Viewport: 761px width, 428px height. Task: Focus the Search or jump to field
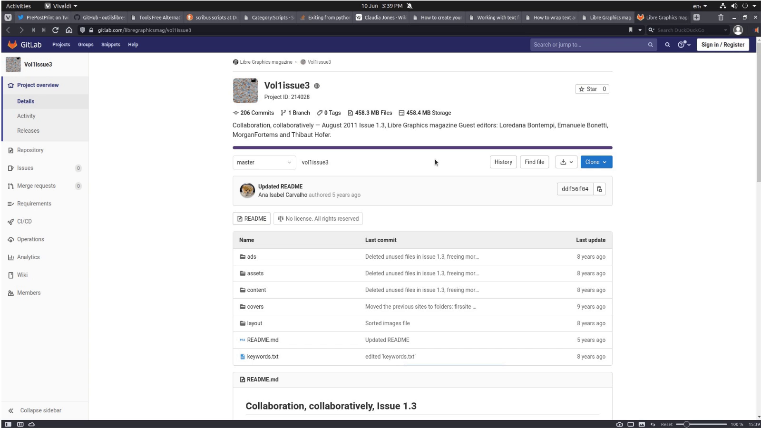coord(593,45)
